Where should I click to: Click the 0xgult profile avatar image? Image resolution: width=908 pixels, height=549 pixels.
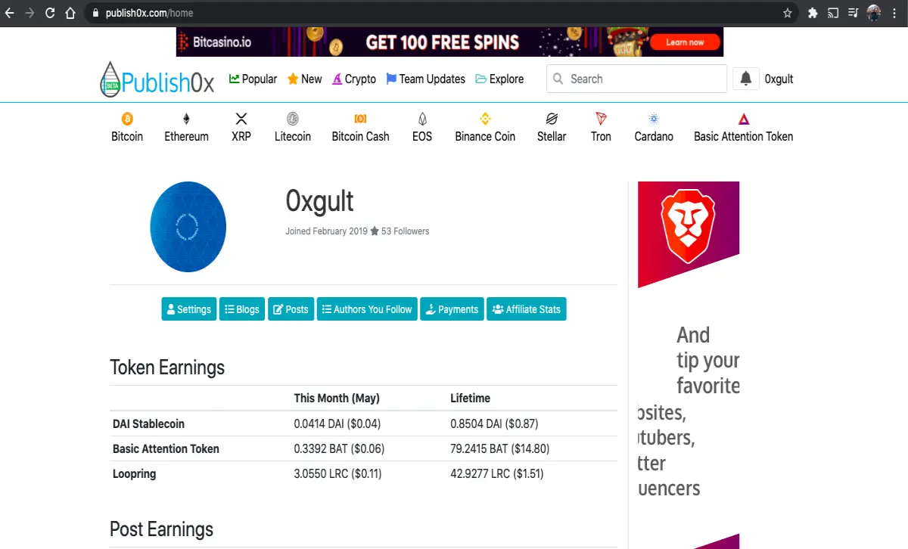(188, 227)
